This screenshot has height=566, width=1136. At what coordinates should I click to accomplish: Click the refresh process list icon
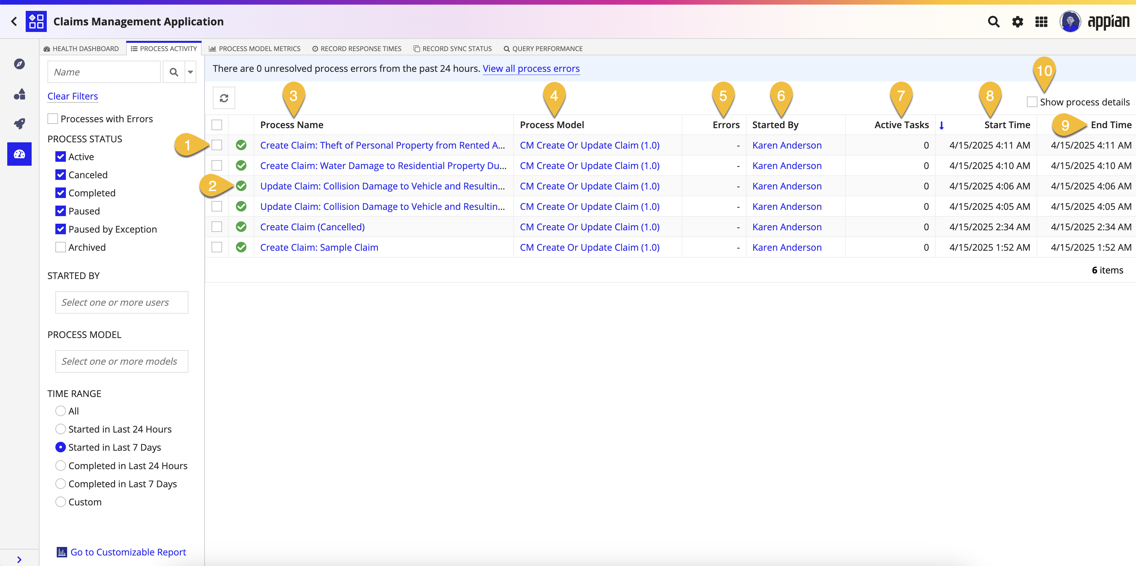[224, 98]
